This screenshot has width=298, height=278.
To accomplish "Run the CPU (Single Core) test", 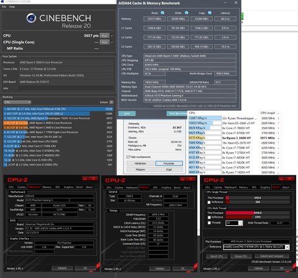I will [104, 42].
